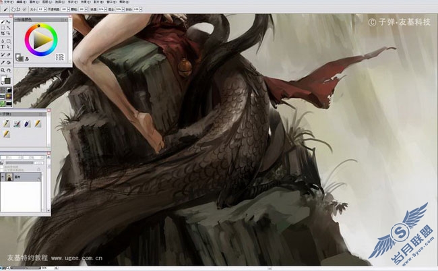Open the 选择 (Select) menu

click(x=60, y=2)
